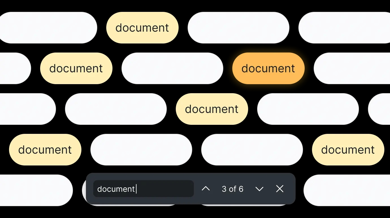
Task: Go to previous match with up chevron
Action: 206,189
